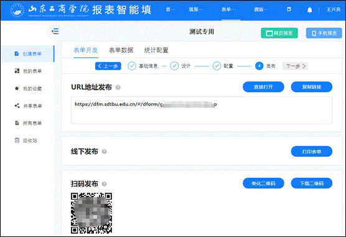
Task: Click help icon next to 线下发布
Action: click(x=104, y=152)
